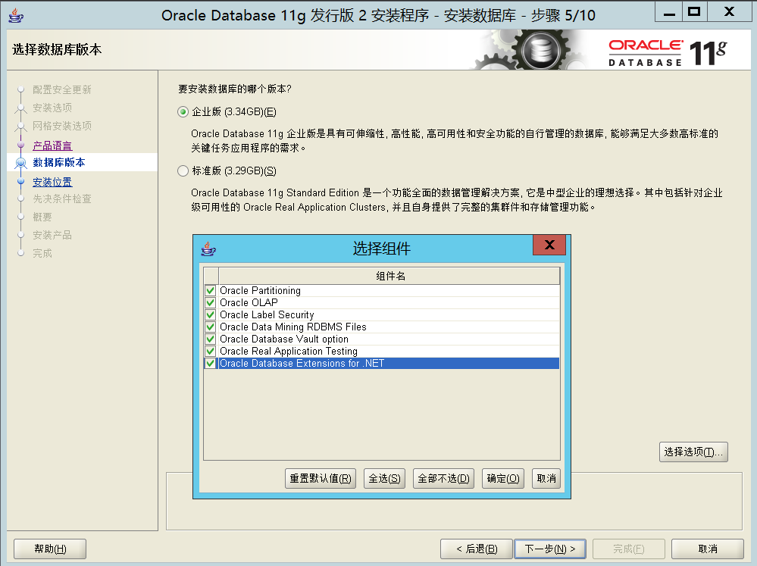Image resolution: width=757 pixels, height=566 pixels.
Task: Select Oracle Label Security row text
Action: point(267,314)
